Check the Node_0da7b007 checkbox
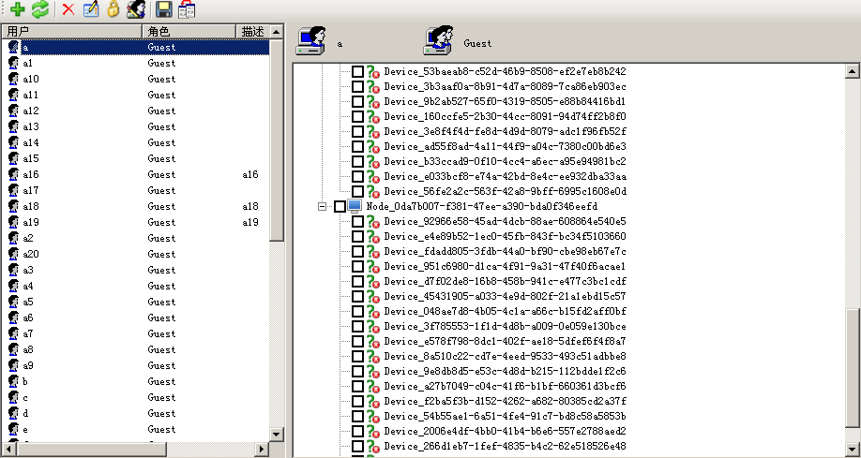The height and width of the screenshot is (458, 861). click(340, 206)
